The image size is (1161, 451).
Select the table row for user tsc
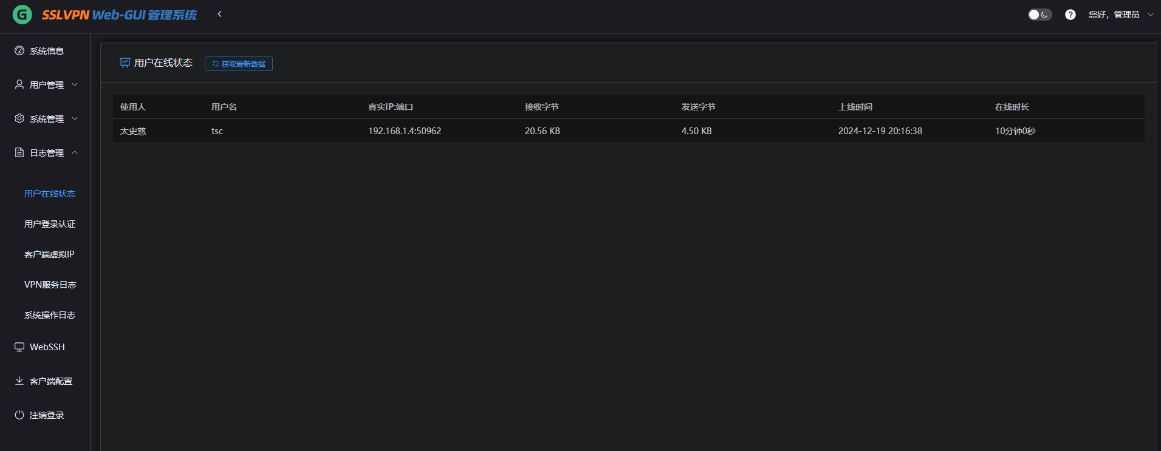pos(628,131)
